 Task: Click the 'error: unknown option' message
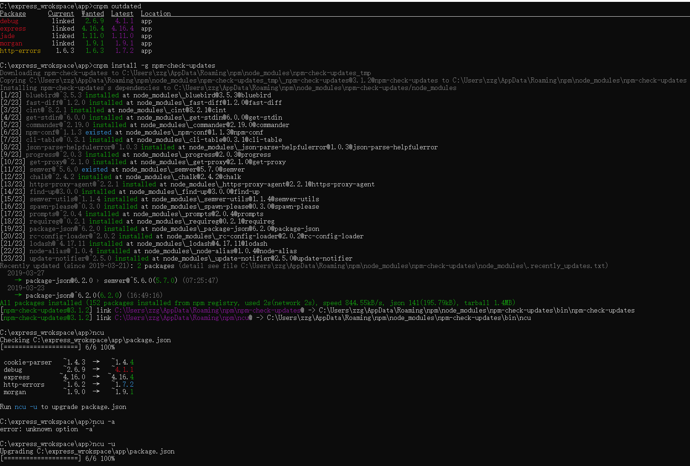coord(47,429)
